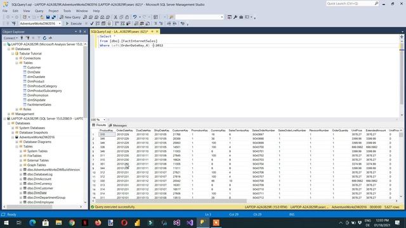Click the Paste clipboard icon

tap(127, 17)
